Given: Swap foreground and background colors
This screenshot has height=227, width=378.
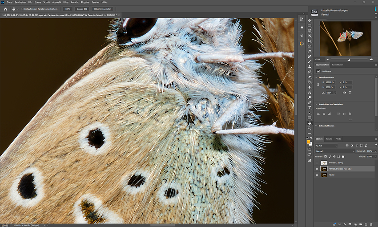Looking at the screenshot, I should [311, 138].
